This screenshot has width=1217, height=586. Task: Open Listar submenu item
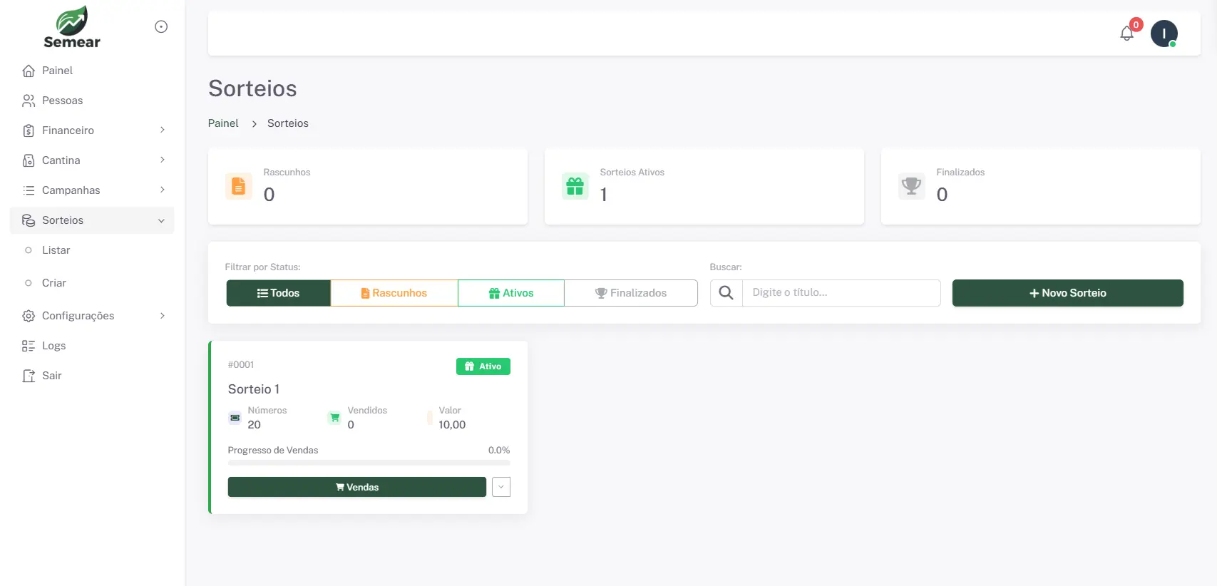click(56, 250)
